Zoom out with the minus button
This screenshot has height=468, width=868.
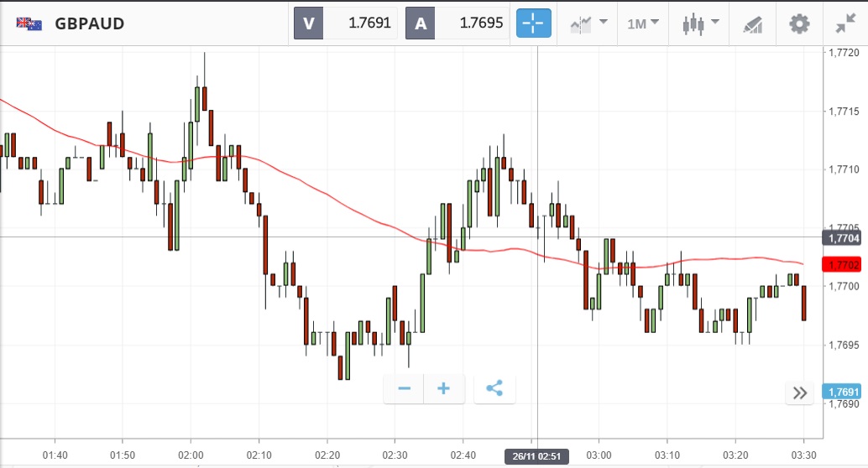(404, 389)
